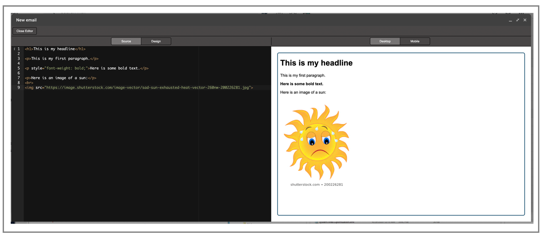Select the Mobile preview tab
Image resolution: width=542 pixels, height=239 pixels.
point(415,41)
